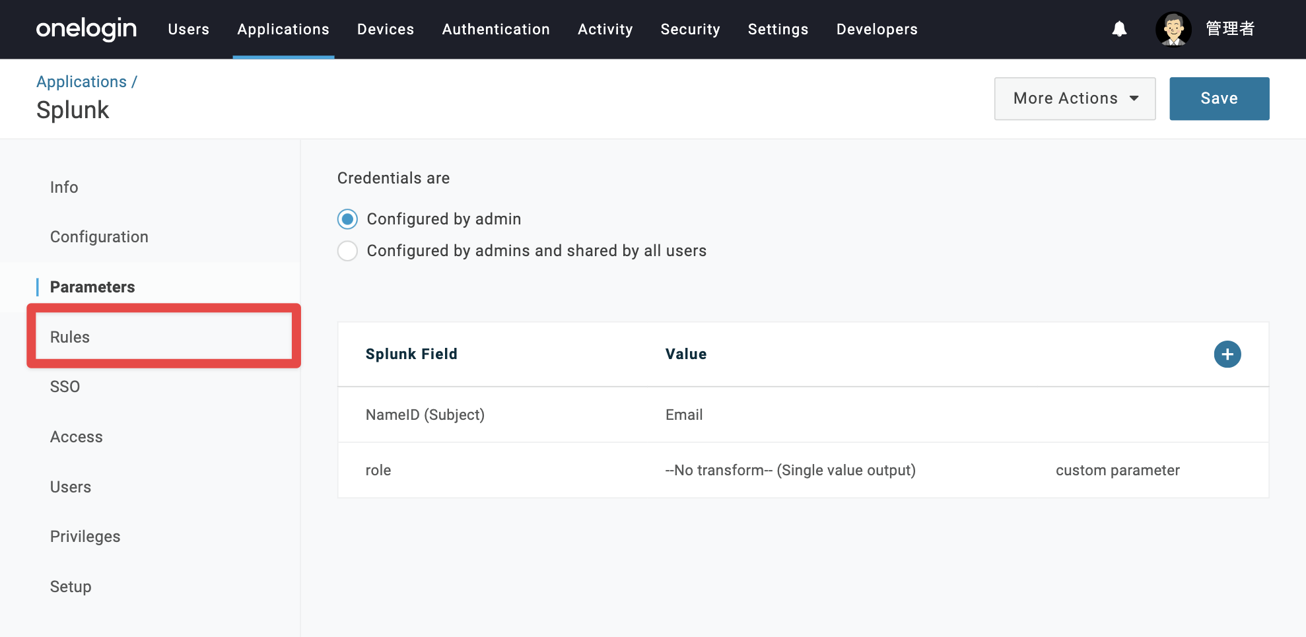The height and width of the screenshot is (637, 1306).
Task: Click the --No transform-- value cell
Action: coord(790,470)
